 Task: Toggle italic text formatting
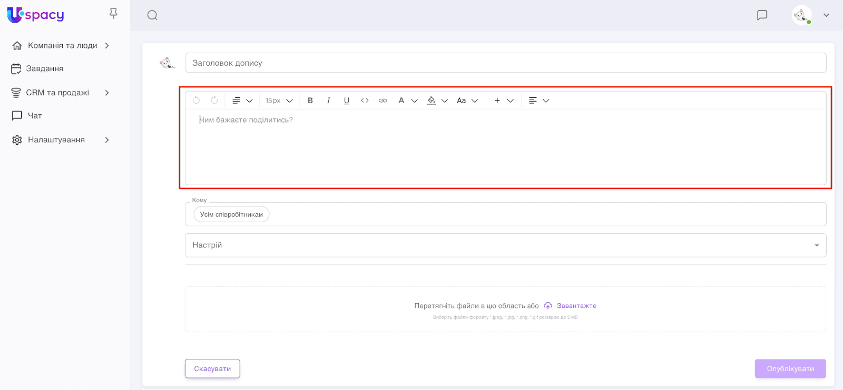[x=328, y=101]
